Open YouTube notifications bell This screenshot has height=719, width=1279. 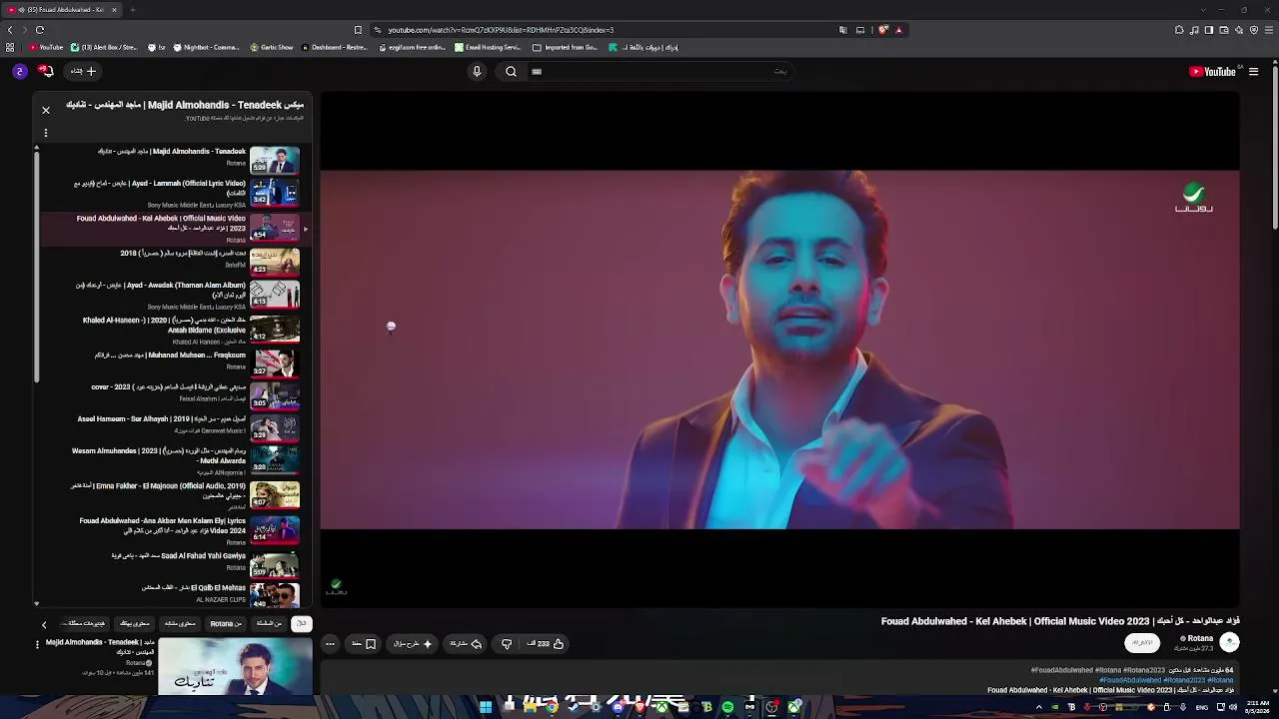(45, 71)
